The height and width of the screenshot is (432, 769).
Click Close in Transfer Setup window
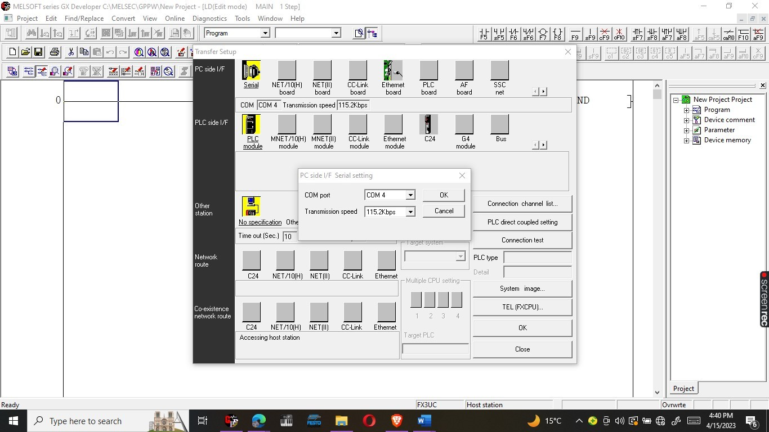522,349
